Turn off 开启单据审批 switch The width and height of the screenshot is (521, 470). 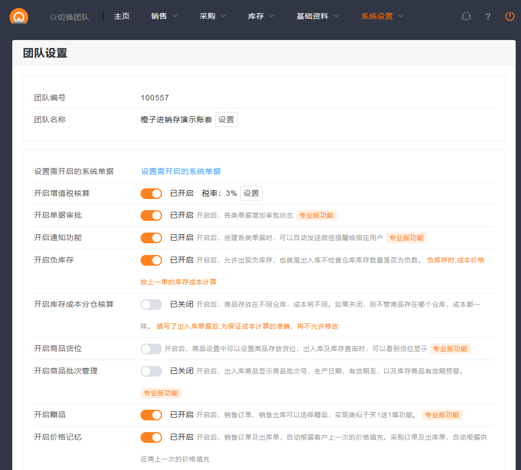[x=151, y=216]
